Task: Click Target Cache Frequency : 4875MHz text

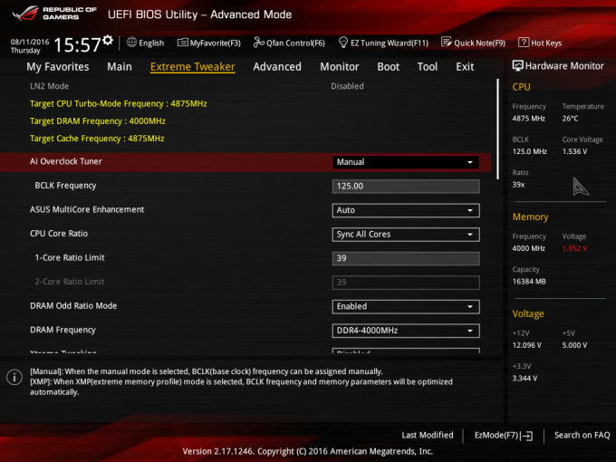Action: (97, 139)
